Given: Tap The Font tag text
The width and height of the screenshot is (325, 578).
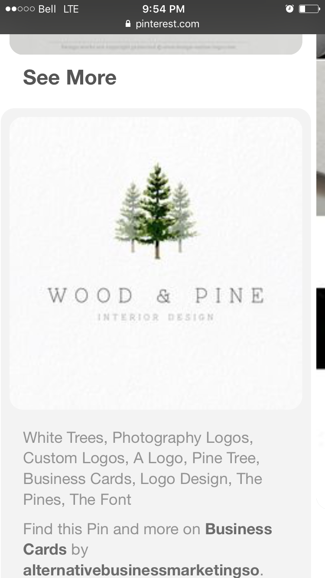Looking at the screenshot, I should click(101, 500).
